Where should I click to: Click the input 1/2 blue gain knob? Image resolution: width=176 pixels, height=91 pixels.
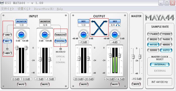point(21,35)
